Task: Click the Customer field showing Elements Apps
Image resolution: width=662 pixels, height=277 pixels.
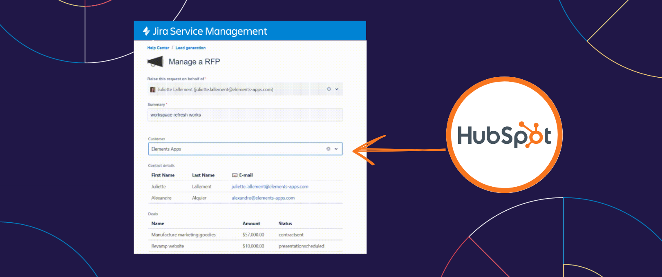Action: (245, 149)
